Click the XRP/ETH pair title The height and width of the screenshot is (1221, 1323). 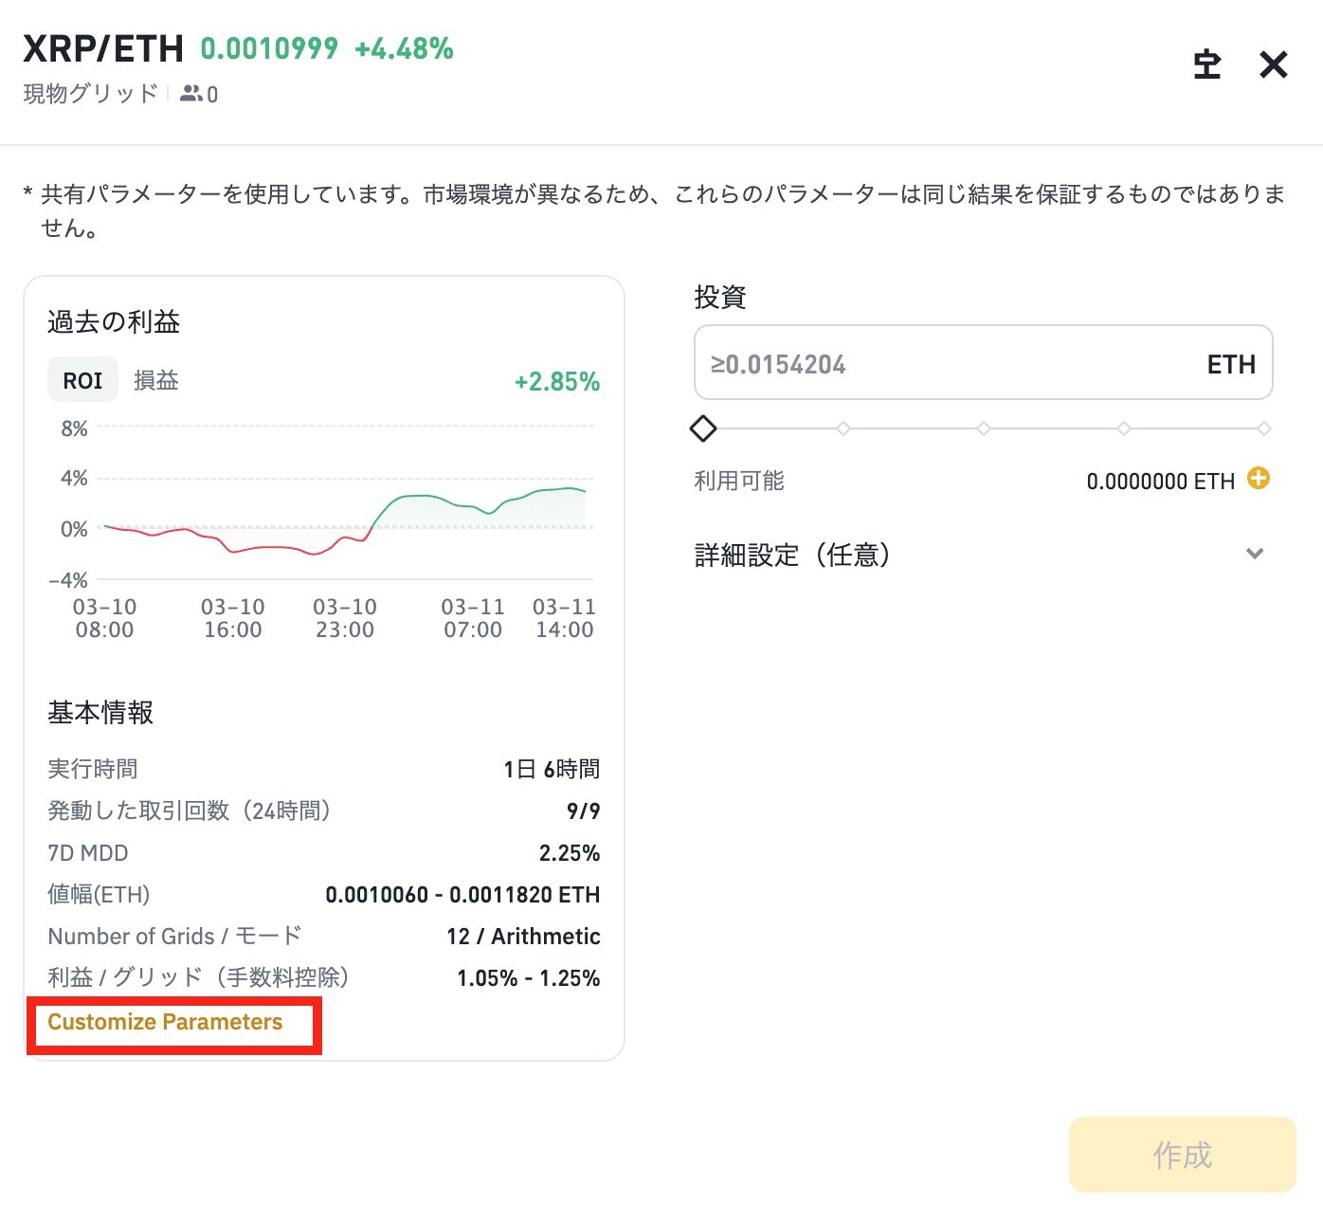coord(103,48)
